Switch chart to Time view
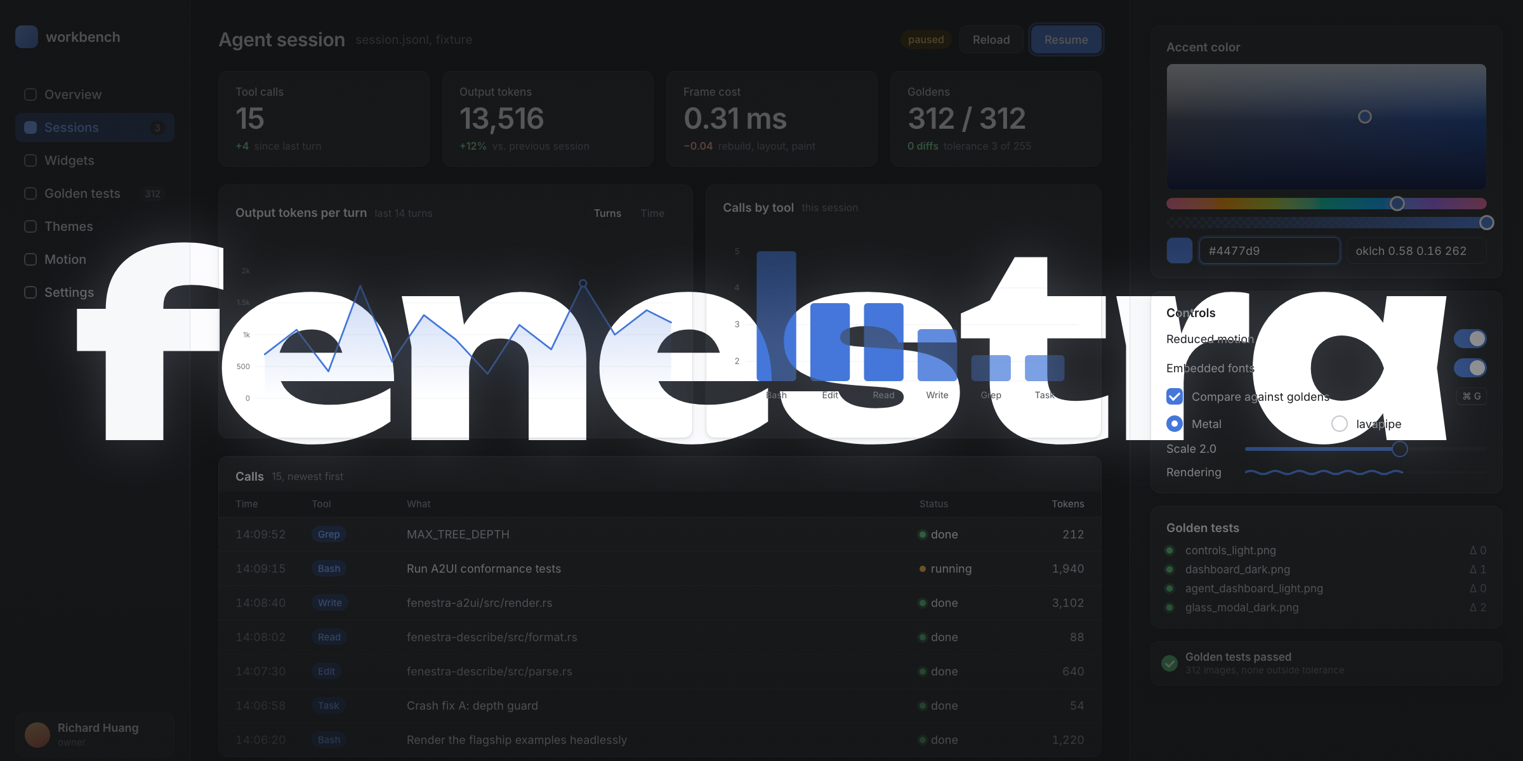 [652, 213]
